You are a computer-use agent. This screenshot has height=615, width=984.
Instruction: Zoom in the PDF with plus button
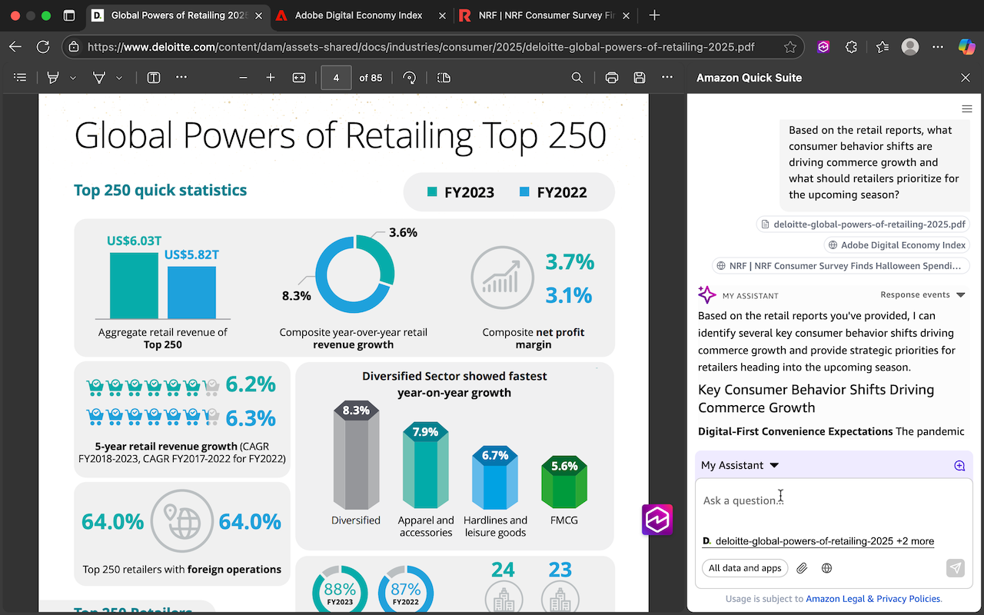(x=271, y=78)
